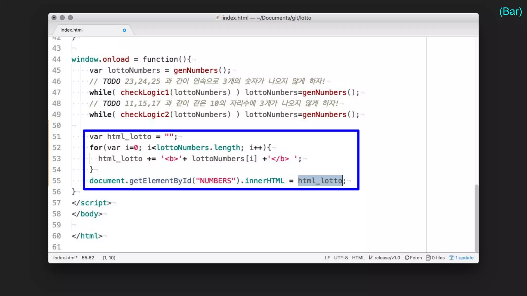This screenshot has width=527, height=296.
Task: Click the Fetch sync icon
Action: pyautogui.click(x=407, y=258)
